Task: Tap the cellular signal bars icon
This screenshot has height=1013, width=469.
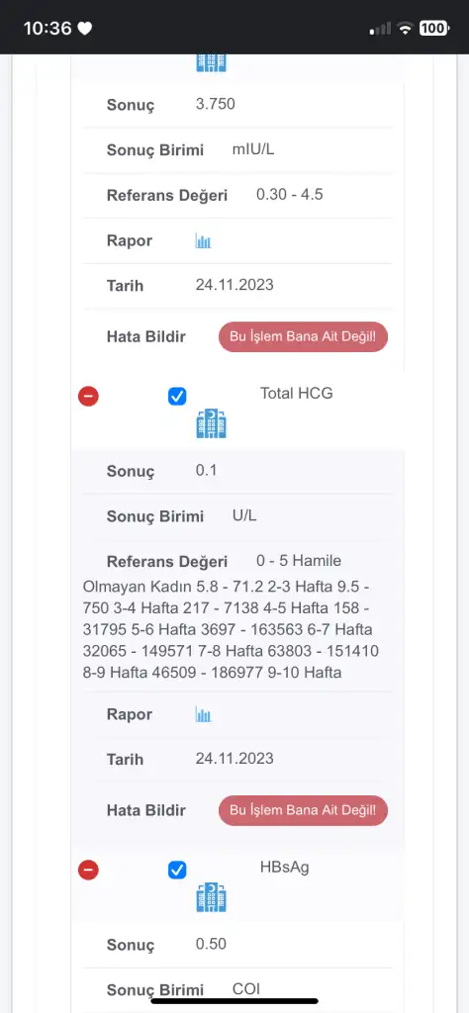Action: [381, 29]
